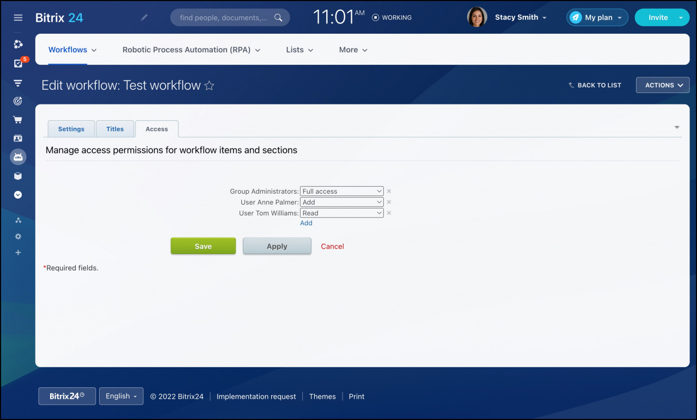Open the My plan dropdown

[597, 17]
